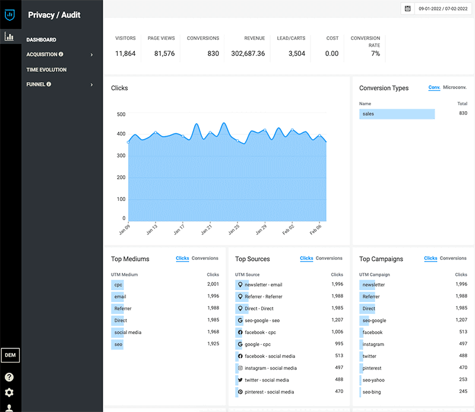Click the calendar date picker icon
This screenshot has width=475, height=412.
click(408, 8)
